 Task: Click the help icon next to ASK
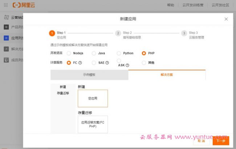[x=127, y=65]
